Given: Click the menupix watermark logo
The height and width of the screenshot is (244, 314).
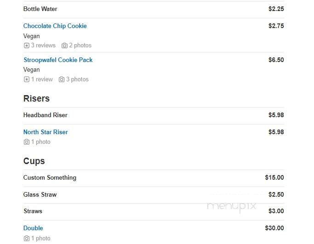Looking at the screenshot, I should pyautogui.click(x=232, y=206).
